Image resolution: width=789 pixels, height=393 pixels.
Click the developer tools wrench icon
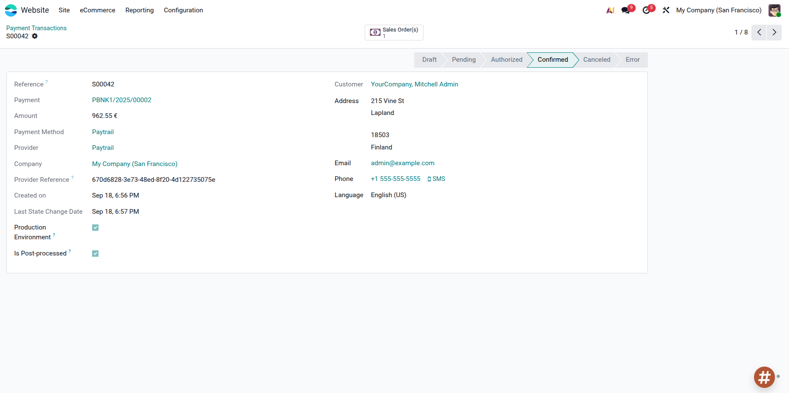point(666,10)
